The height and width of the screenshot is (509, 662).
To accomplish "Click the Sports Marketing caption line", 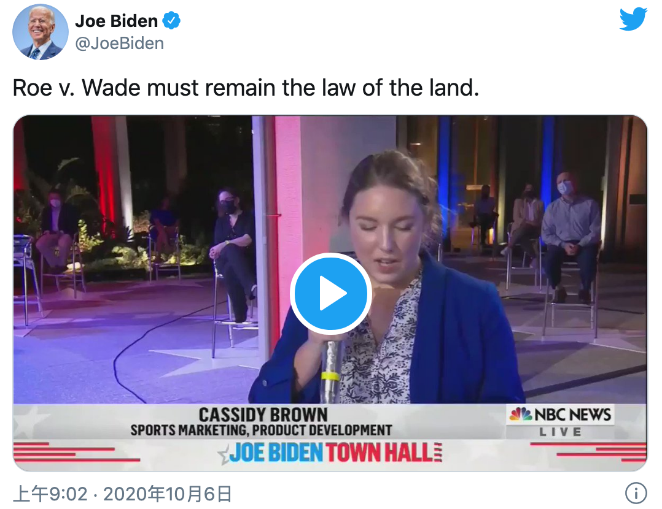I will [262, 430].
